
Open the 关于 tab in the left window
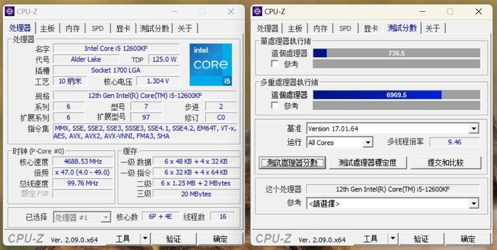pyautogui.click(x=185, y=29)
